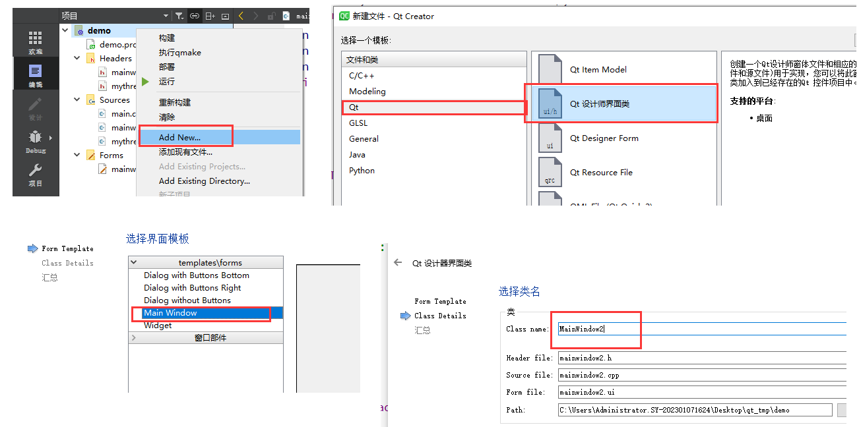Collapse the Forms folder chevron

click(77, 155)
